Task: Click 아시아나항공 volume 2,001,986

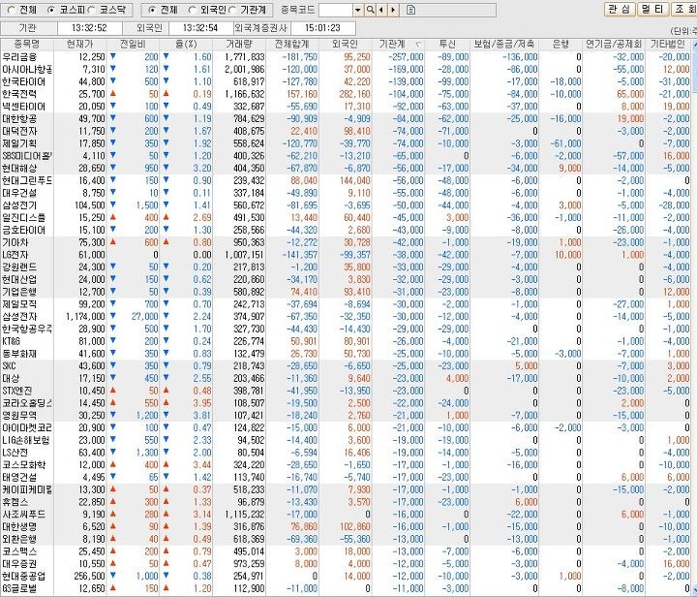Action: click(245, 70)
